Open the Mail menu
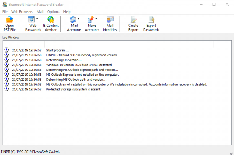The width and height of the screenshot is (234, 155). 40,11
